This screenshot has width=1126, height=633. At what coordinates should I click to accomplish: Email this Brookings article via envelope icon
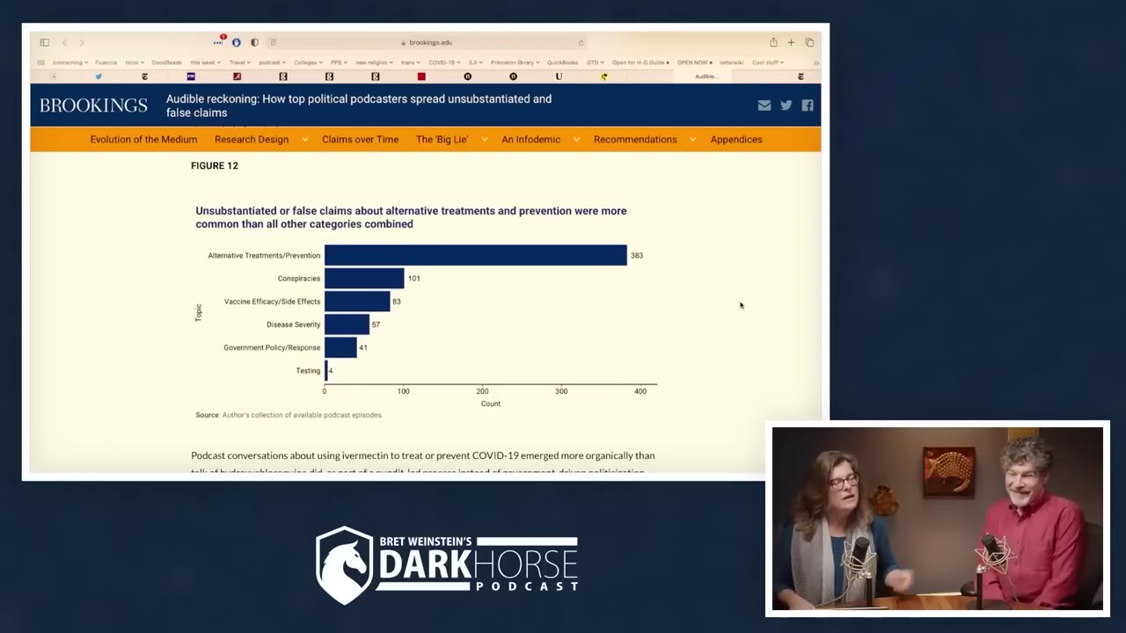[764, 105]
